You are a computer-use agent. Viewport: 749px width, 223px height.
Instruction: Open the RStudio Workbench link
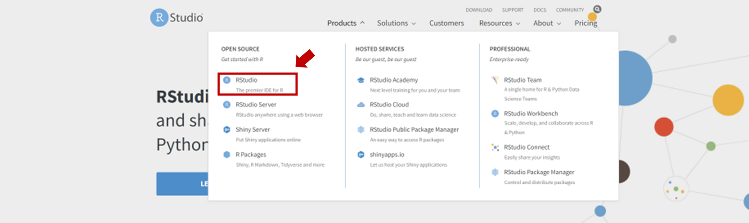531,114
